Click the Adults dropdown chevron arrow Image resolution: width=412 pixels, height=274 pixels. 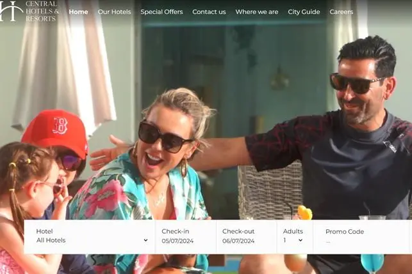coord(300,241)
